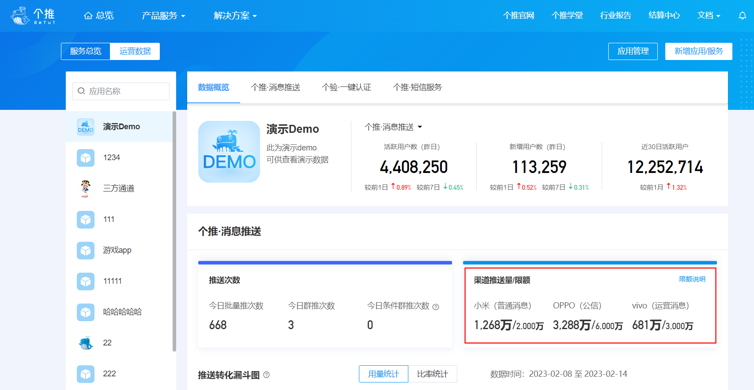Click the cube icon beside 11111
Viewport: 754px width, 390px height.
tap(86, 281)
